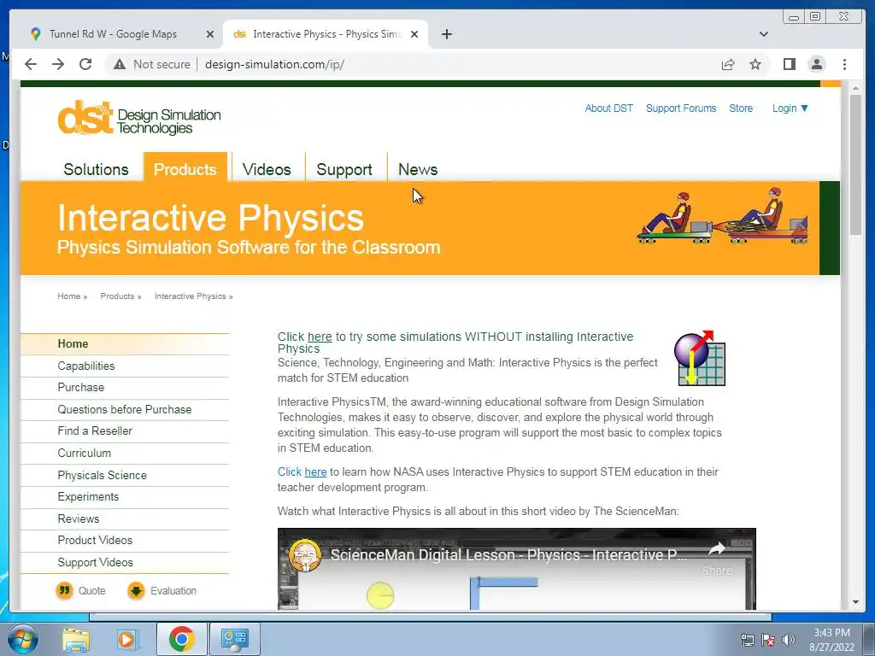Select Home in the sidebar menu
Screen dimensions: 875x656
(x=125, y=343)
